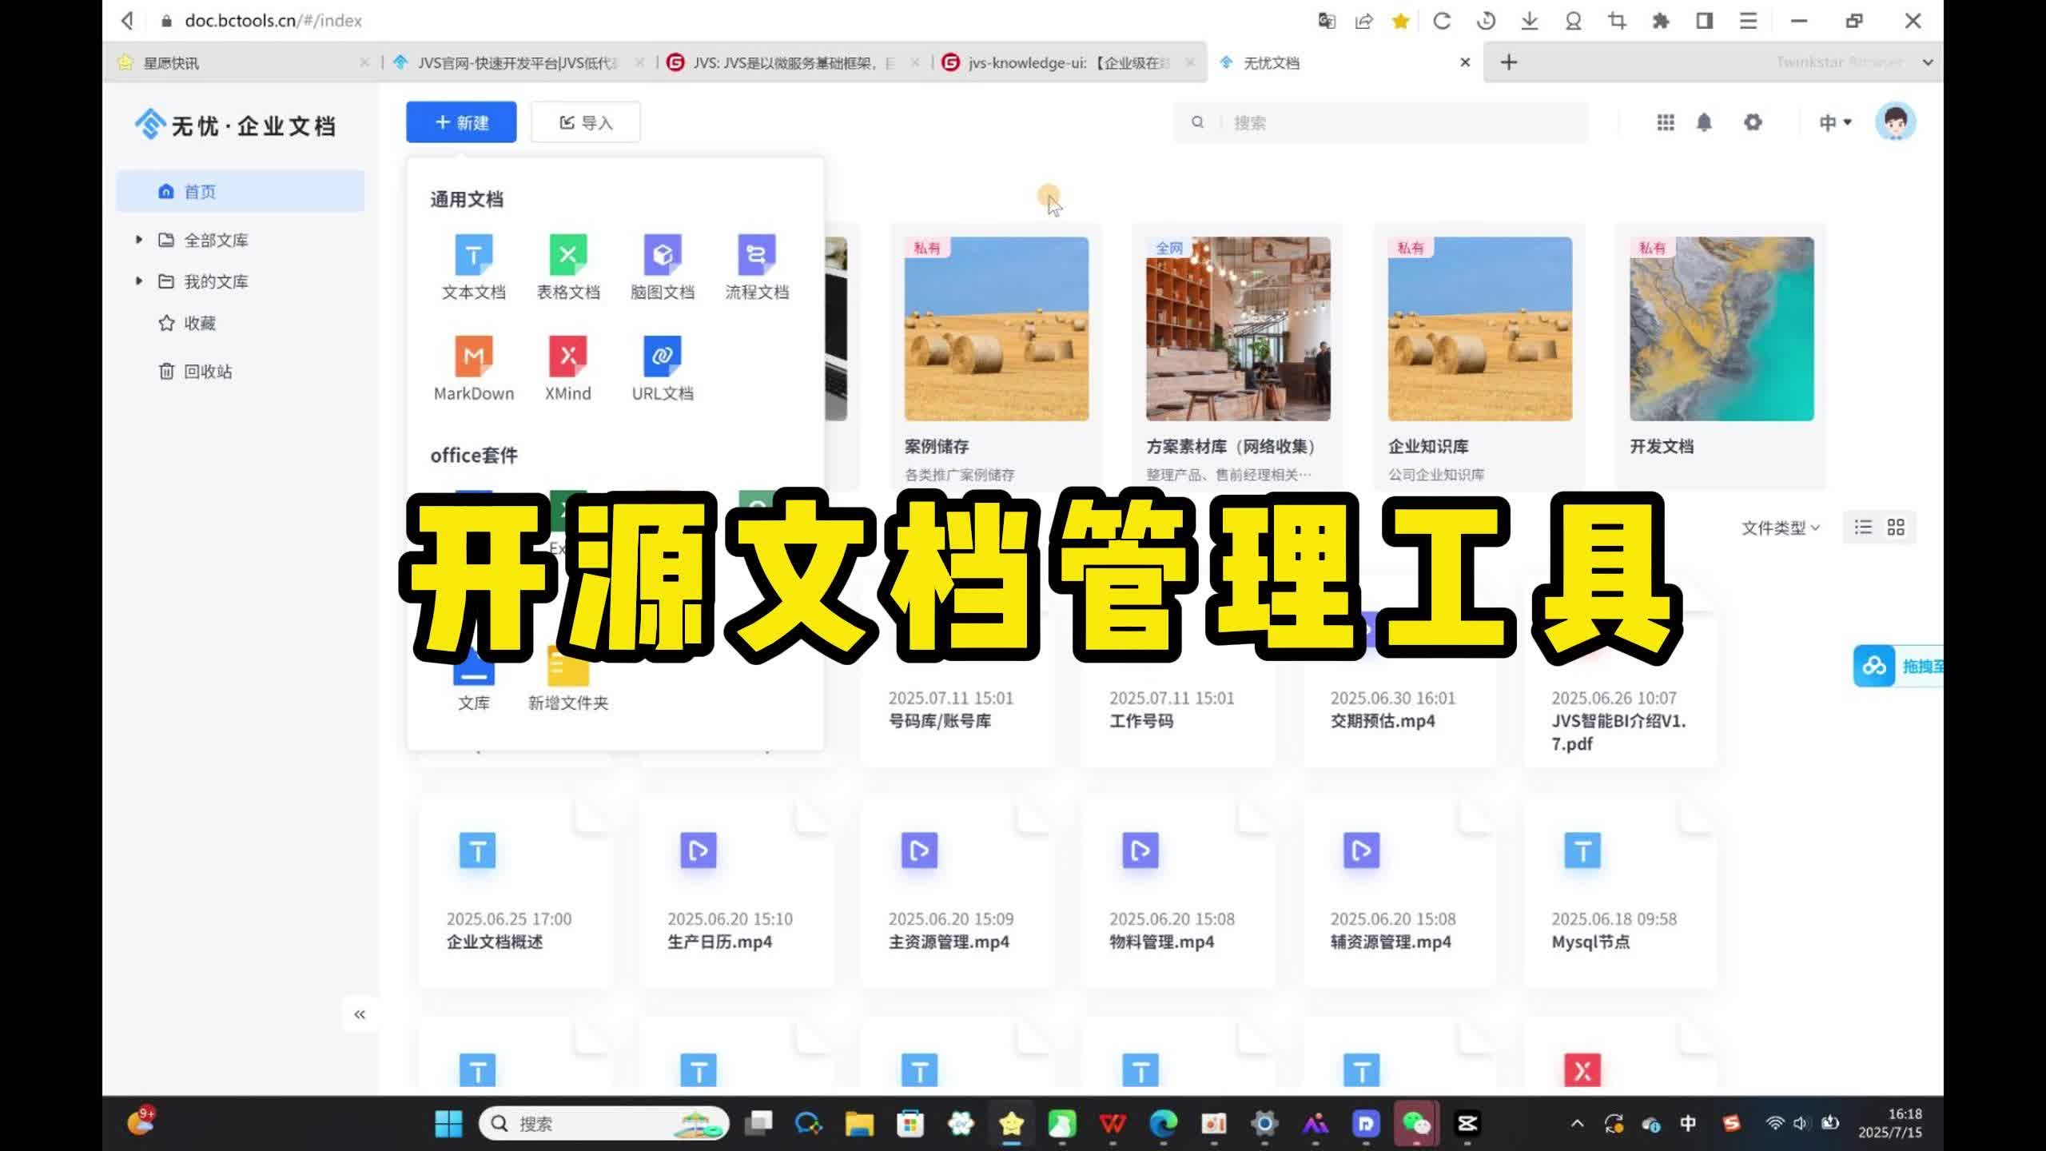This screenshot has height=1151, width=2046.
Task: Choose the XMind document icon
Action: pos(567,356)
